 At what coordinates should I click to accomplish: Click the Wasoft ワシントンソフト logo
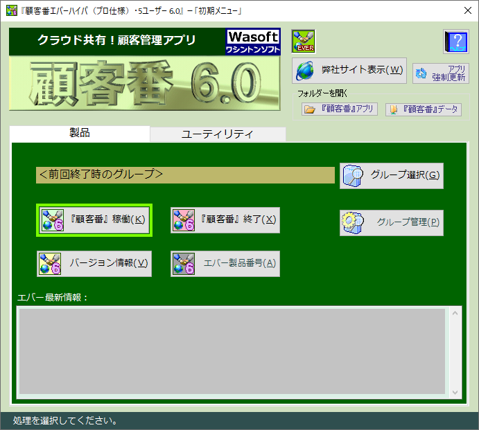point(252,42)
